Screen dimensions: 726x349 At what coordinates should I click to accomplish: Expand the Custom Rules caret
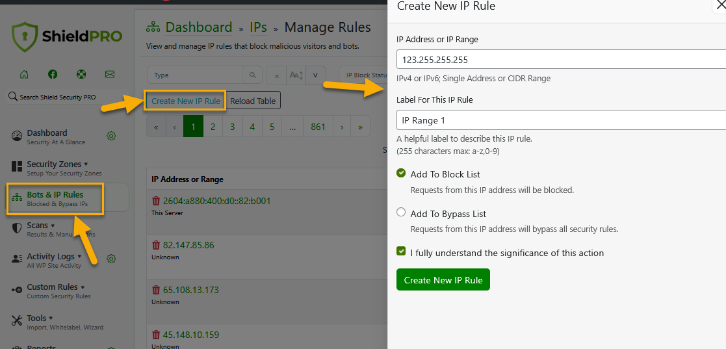(x=83, y=287)
